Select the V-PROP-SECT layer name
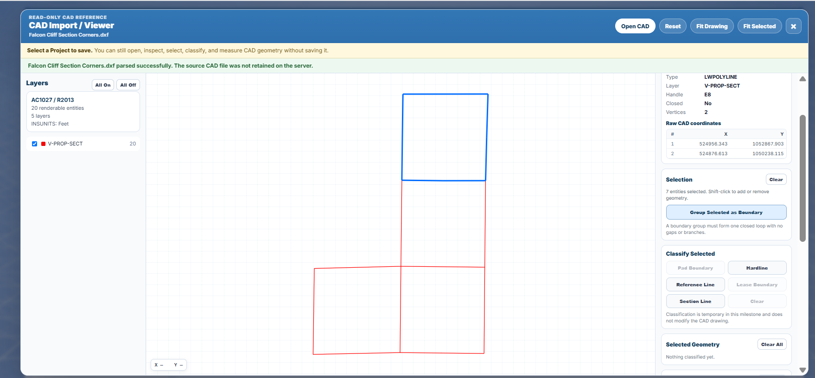 [x=65, y=144]
